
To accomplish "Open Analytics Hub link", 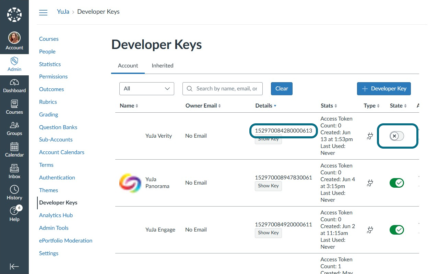I will (56, 215).
